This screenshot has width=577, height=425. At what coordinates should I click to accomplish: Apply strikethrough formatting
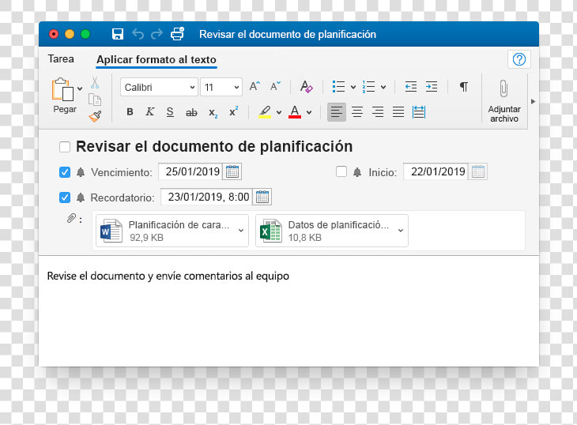click(191, 112)
